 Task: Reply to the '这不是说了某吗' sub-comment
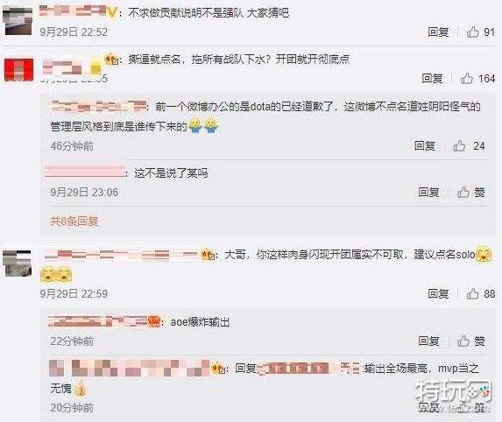point(428,193)
